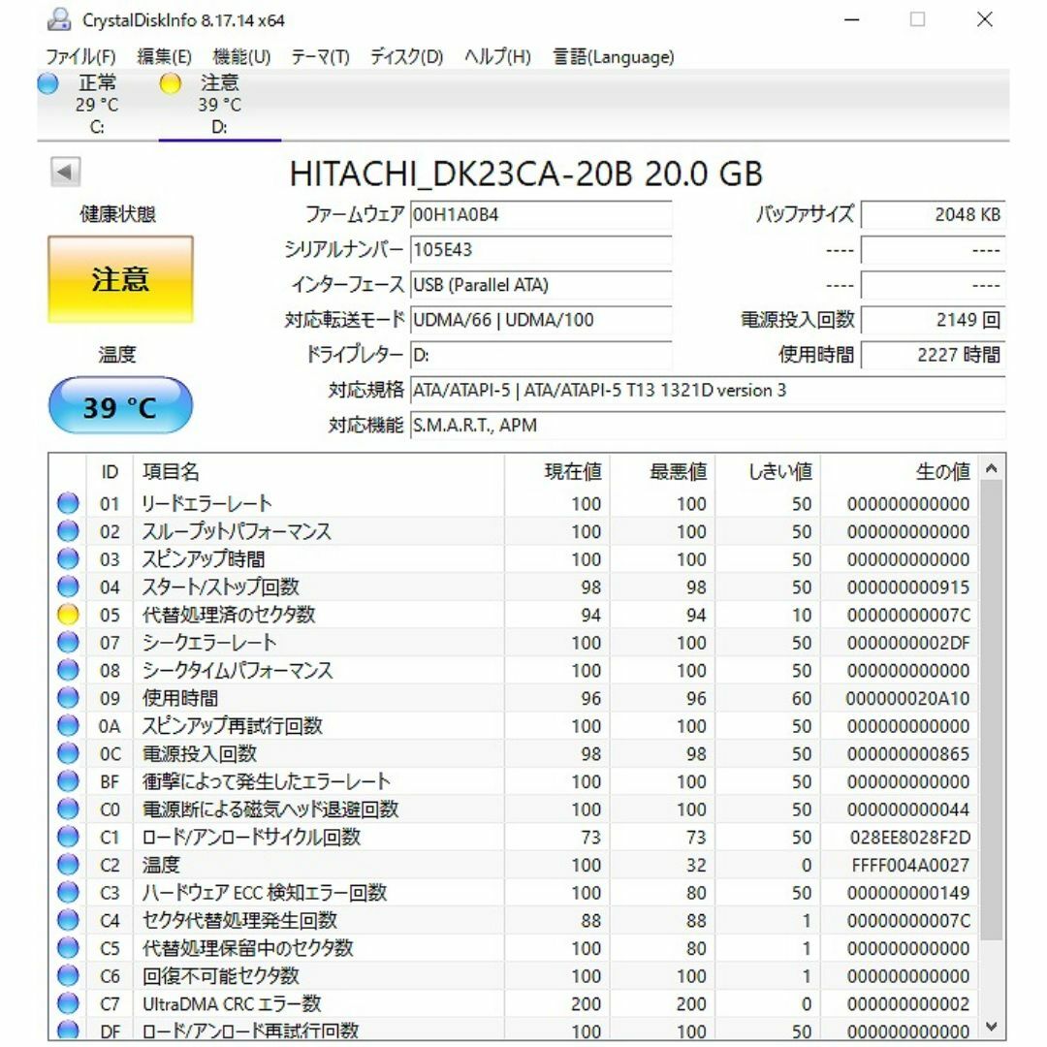Click the blue status dot for attribute C5
1047x1047 pixels.
(x=68, y=948)
